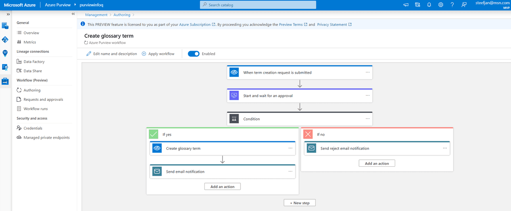The image size is (511, 211).
Task: Open ellipsis menu on Send email notification
Action: click(290, 171)
